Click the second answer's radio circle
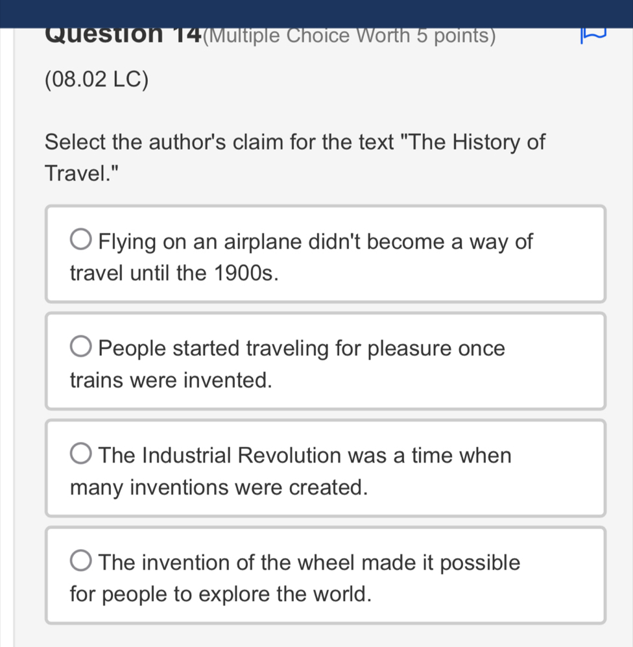Image resolution: width=633 pixels, height=647 pixels. click(x=80, y=345)
